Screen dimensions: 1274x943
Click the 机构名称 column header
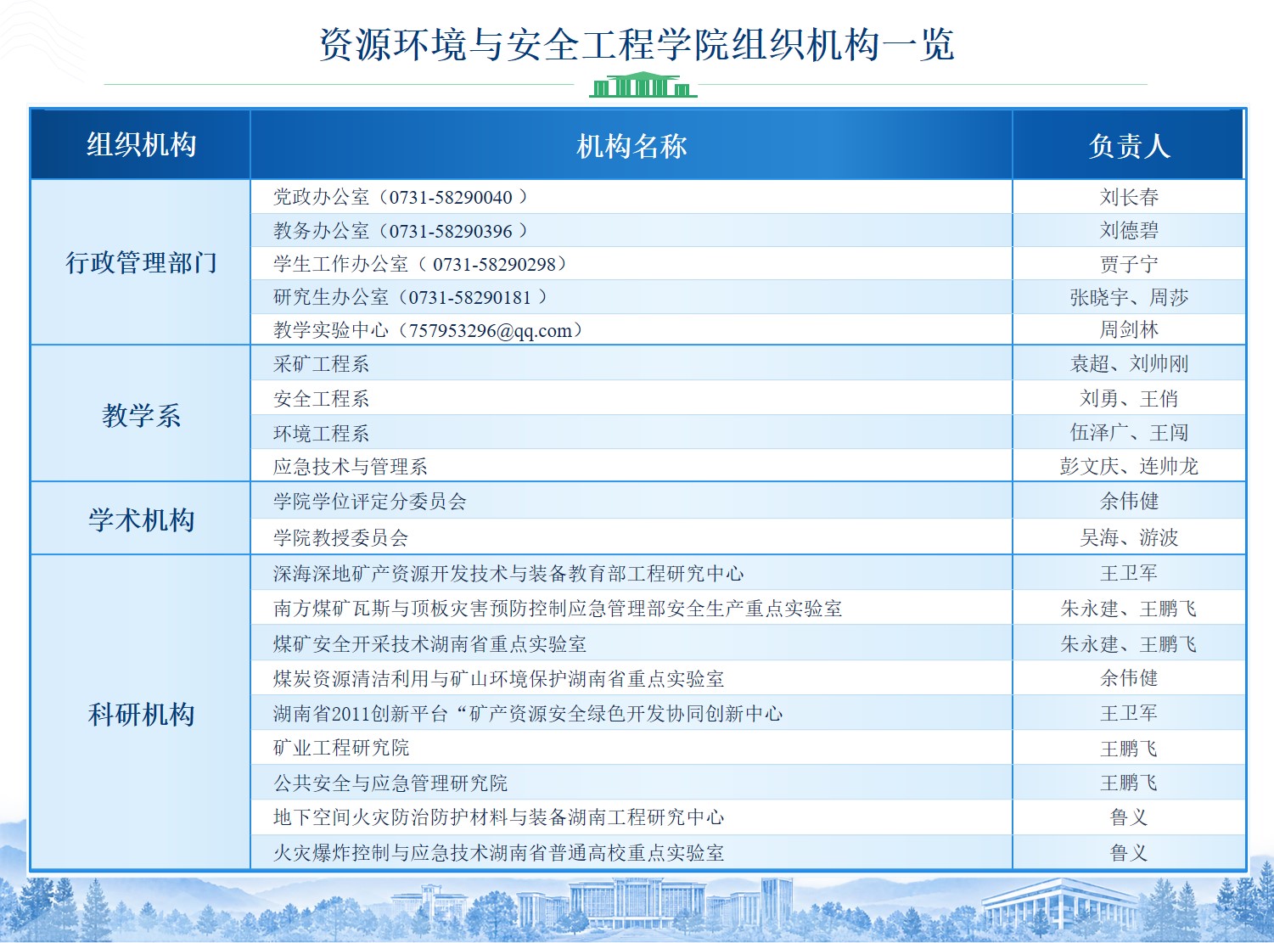coord(631,146)
